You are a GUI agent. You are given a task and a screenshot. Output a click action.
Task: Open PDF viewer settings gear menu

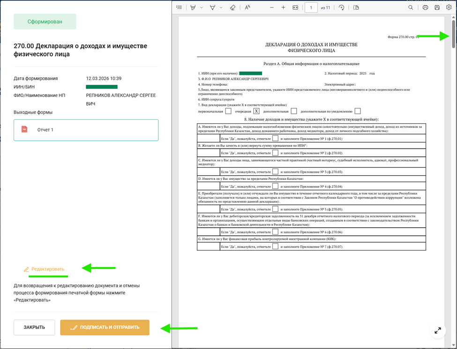pyautogui.click(x=449, y=7)
